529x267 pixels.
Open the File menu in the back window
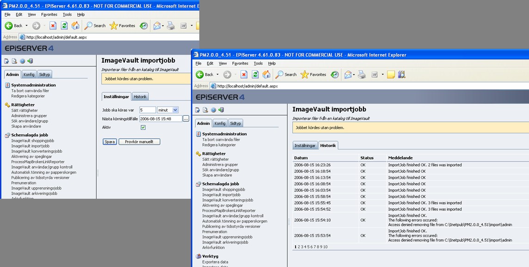(x=7, y=14)
